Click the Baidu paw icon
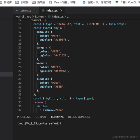The width and height of the screenshot is (140, 140). (84, 2)
